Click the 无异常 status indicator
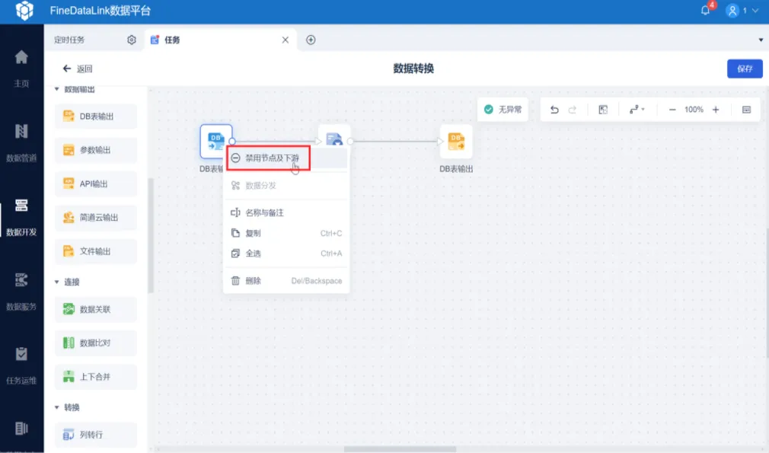The image size is (769, 453). coord(503,110)
